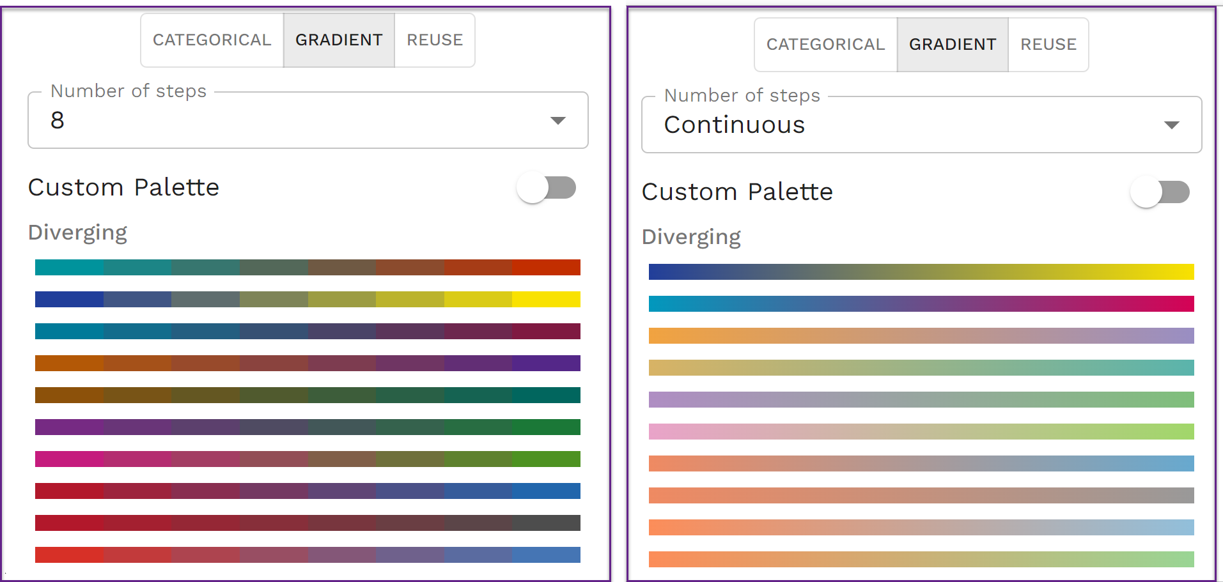
Task: Click Reuse tab in left panel
Action: pos(435,40)
